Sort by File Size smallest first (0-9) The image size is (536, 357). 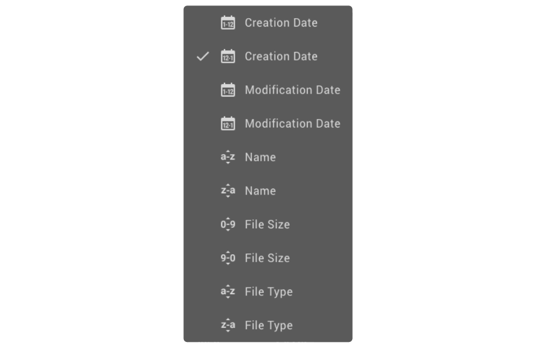tap(267, 225)
